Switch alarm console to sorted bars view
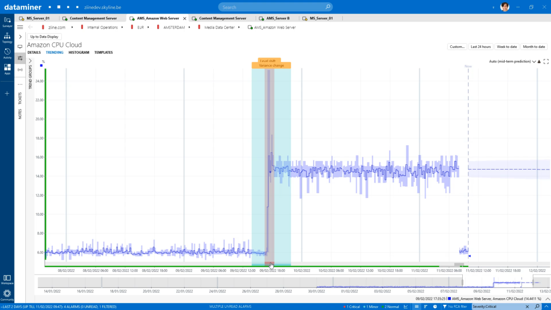The height and width of the screenshot is (310, 551). coord(426,306)
